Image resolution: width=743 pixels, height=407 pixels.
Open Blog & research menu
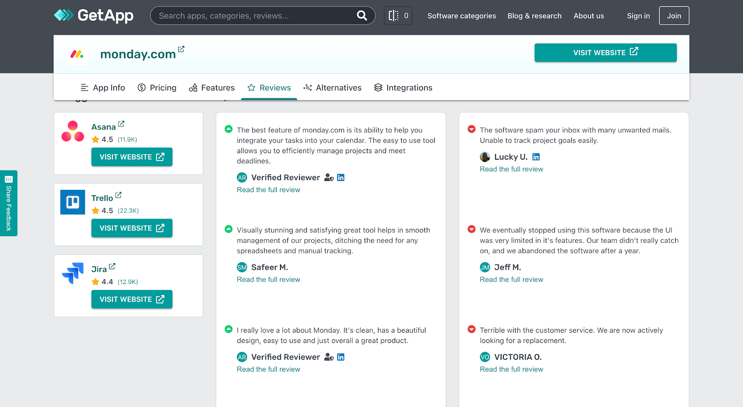(x=534, y=16)
